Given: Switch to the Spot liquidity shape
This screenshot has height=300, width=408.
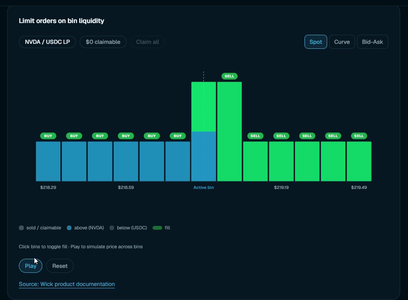Looking at the screenshot, I should click(315, 42).
